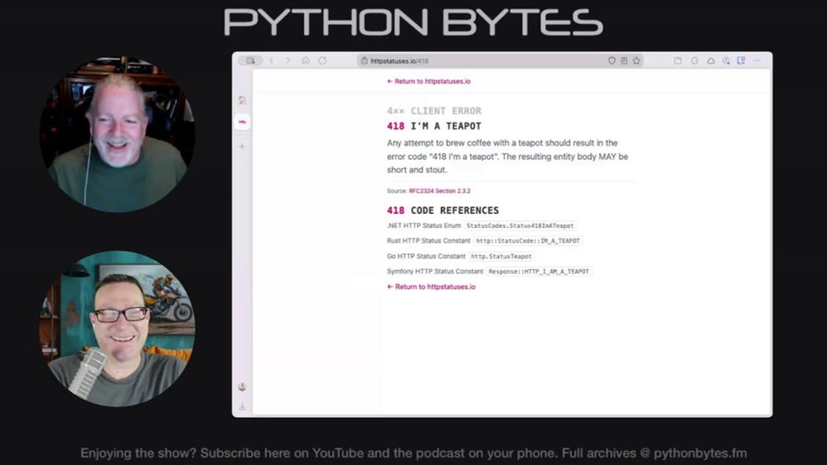Click the http::StatusCode::IM_A_TEAPOT code snippet
The width and height of the screenshot is (827, 465).
coord(528,241)
